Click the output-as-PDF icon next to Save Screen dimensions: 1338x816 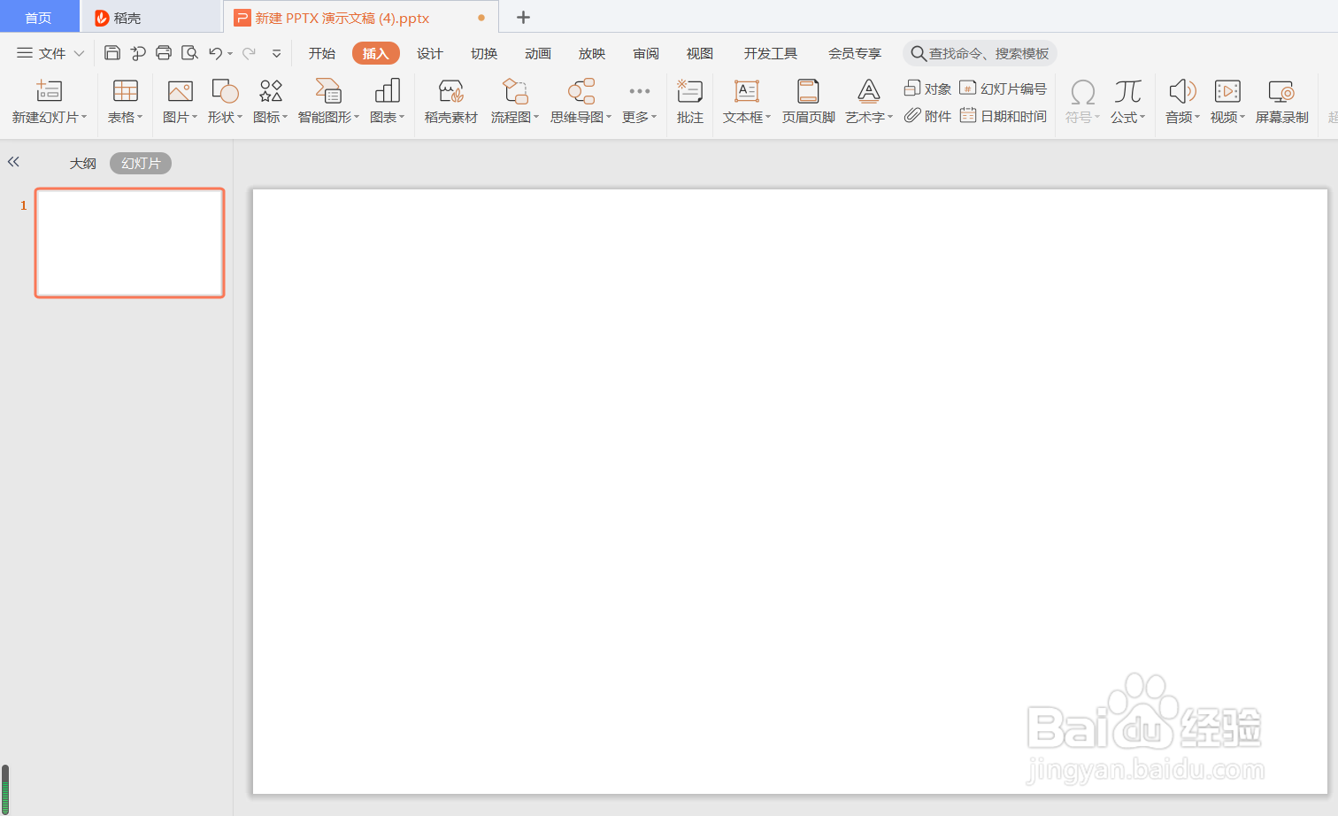point(138,53)
